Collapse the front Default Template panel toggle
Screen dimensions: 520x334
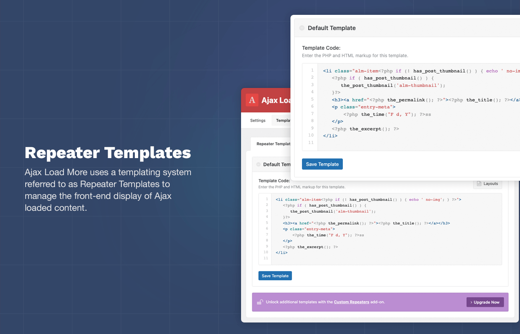[x=302, y=28]
